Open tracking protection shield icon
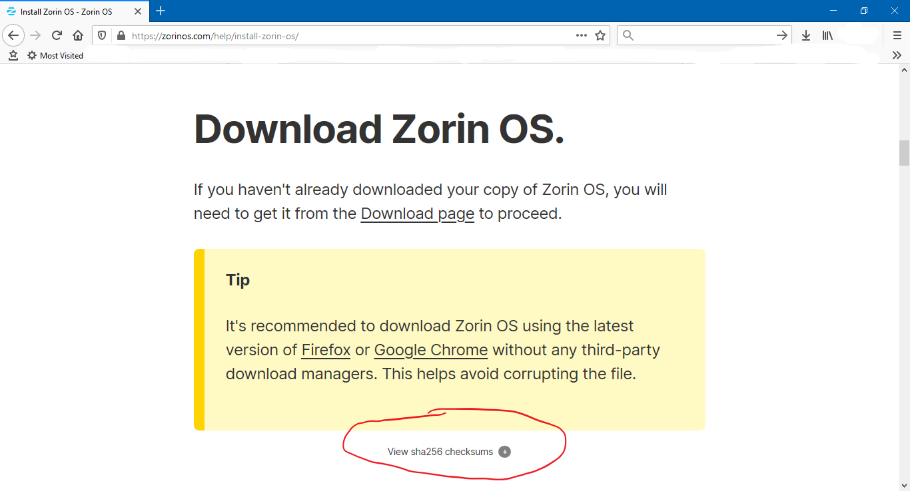910x491 pixels. (102, 35)
